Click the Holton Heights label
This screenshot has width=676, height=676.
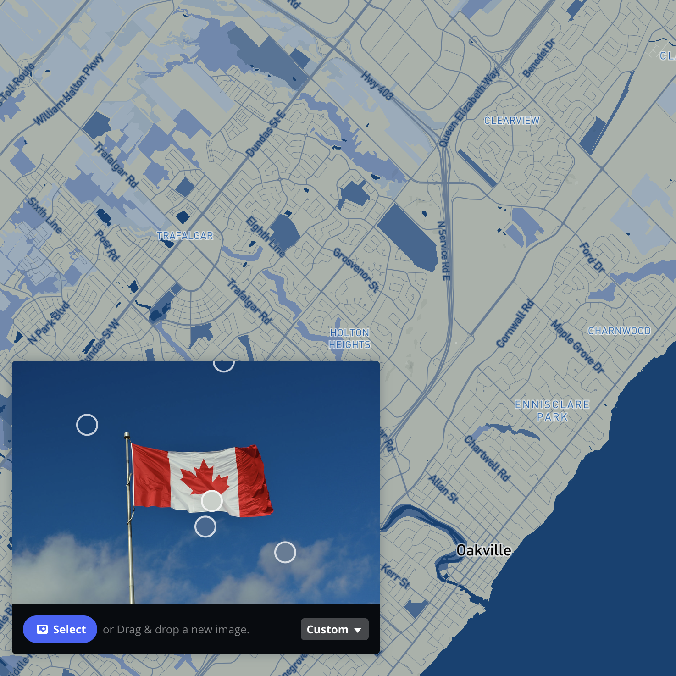(349, 338)
